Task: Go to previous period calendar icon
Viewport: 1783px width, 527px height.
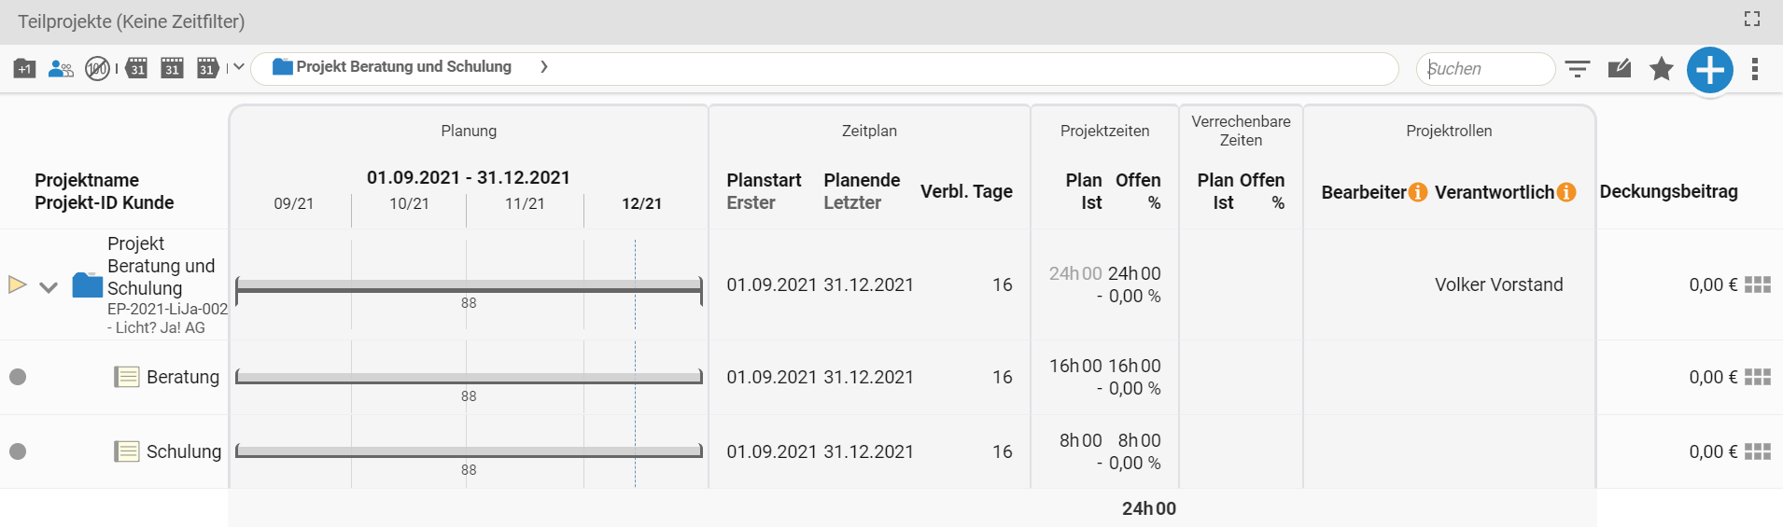Action: [136, 68]
